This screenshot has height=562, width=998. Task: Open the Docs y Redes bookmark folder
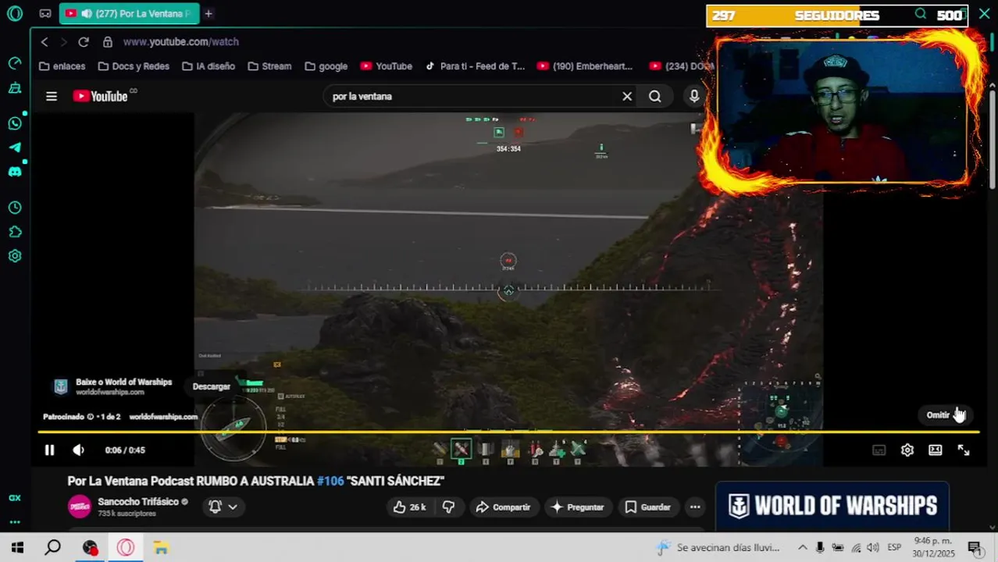click(134, 66)
